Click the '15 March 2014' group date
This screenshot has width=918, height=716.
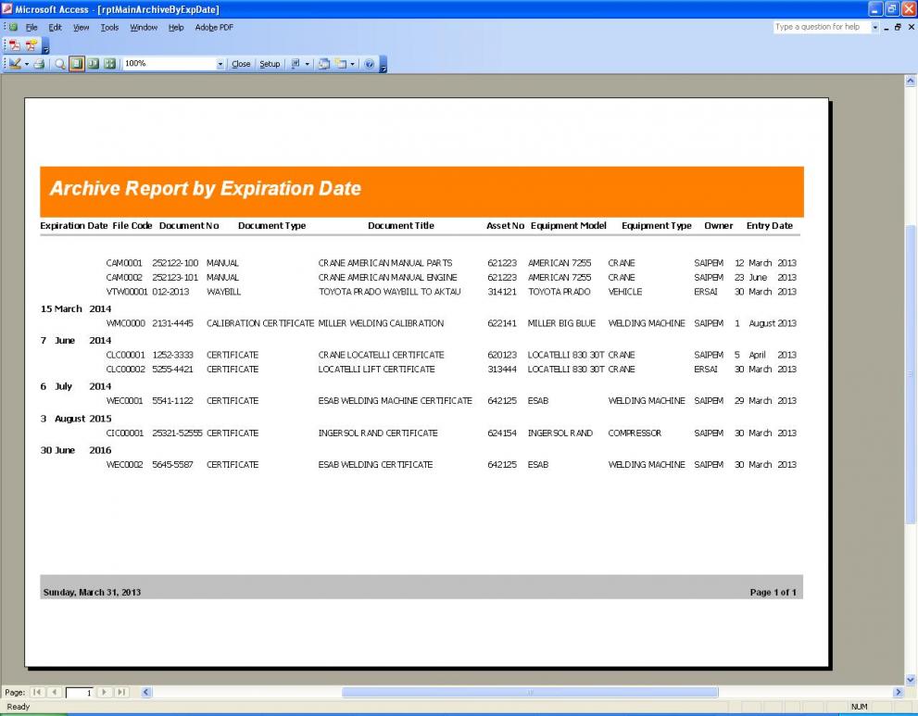pyautogui.click(x=76, y=308)
